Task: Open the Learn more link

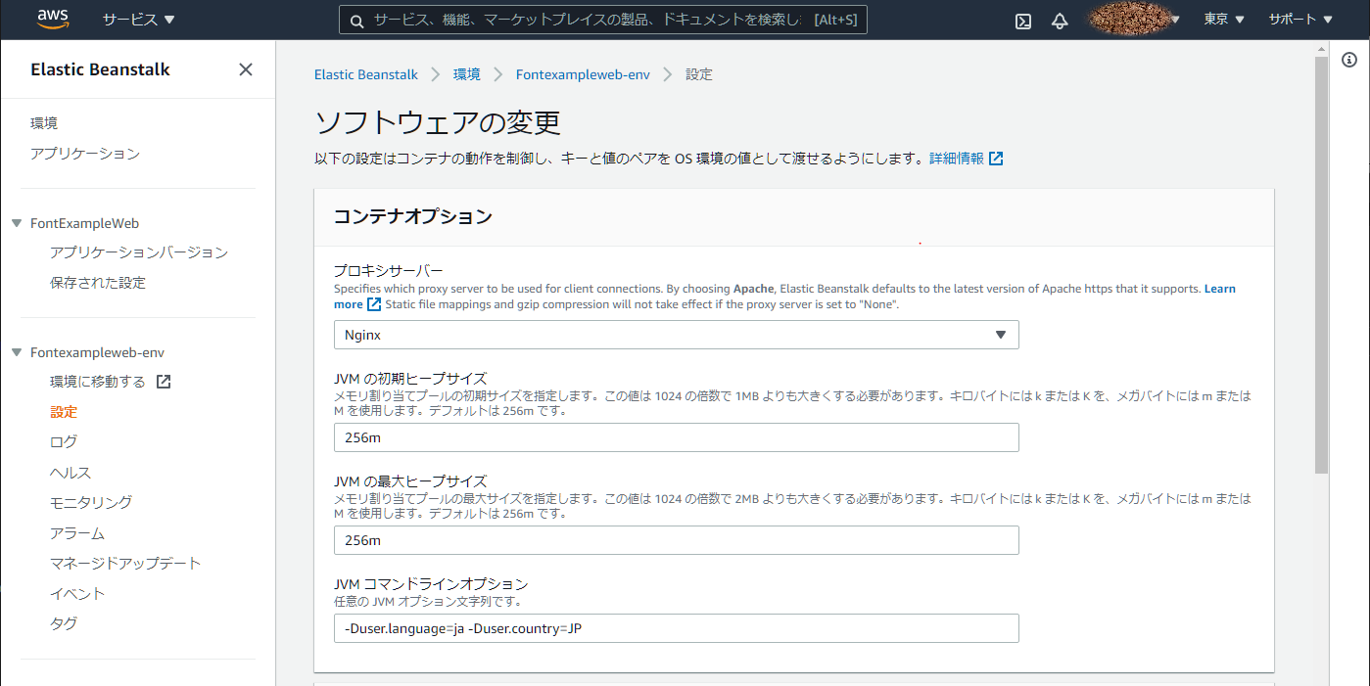Action: pos(1219,289)
